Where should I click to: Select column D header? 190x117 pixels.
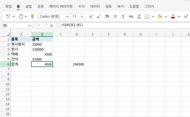coord(77,35)
